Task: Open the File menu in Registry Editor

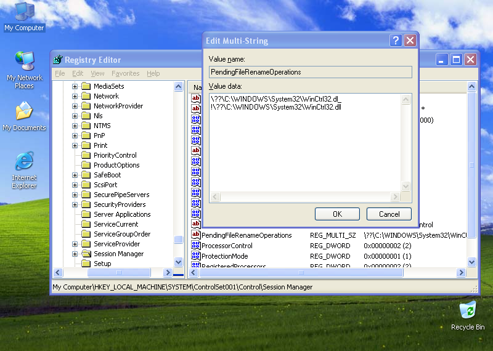Action: click(60, 73)
